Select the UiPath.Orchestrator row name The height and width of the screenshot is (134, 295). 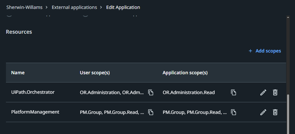33,92
